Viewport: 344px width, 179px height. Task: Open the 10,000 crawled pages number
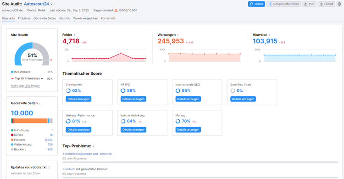(x=22, y=113)
